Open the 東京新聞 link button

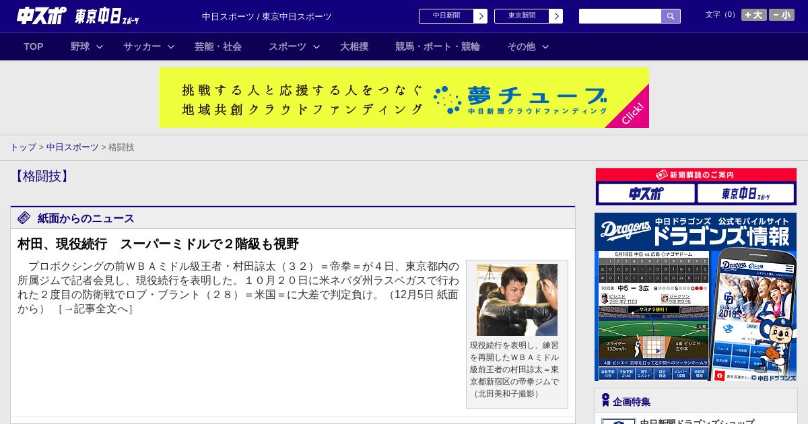pos(521,16)
